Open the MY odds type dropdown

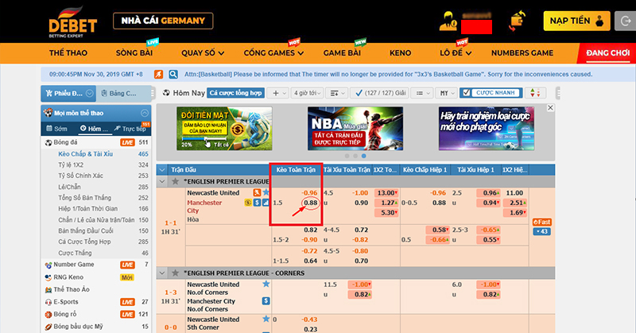[x=447, y=93]
